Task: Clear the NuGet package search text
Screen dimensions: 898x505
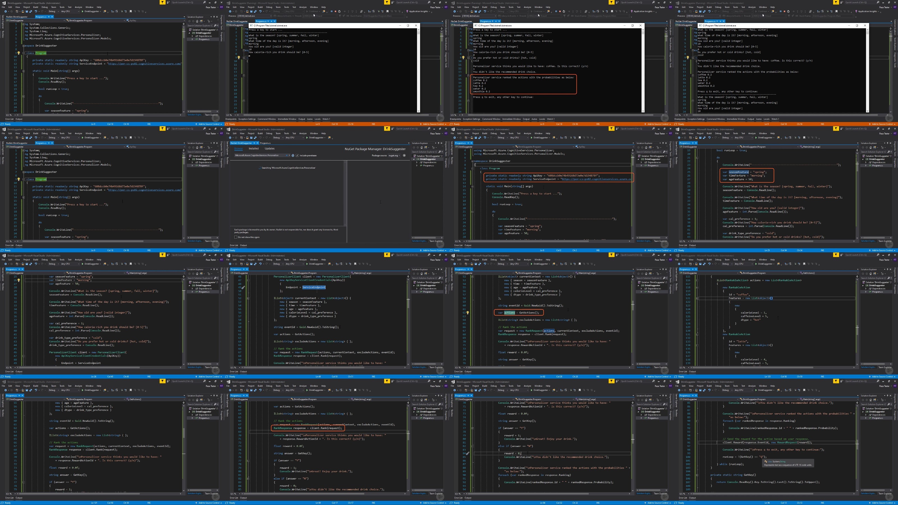Action: pos(287,155)
